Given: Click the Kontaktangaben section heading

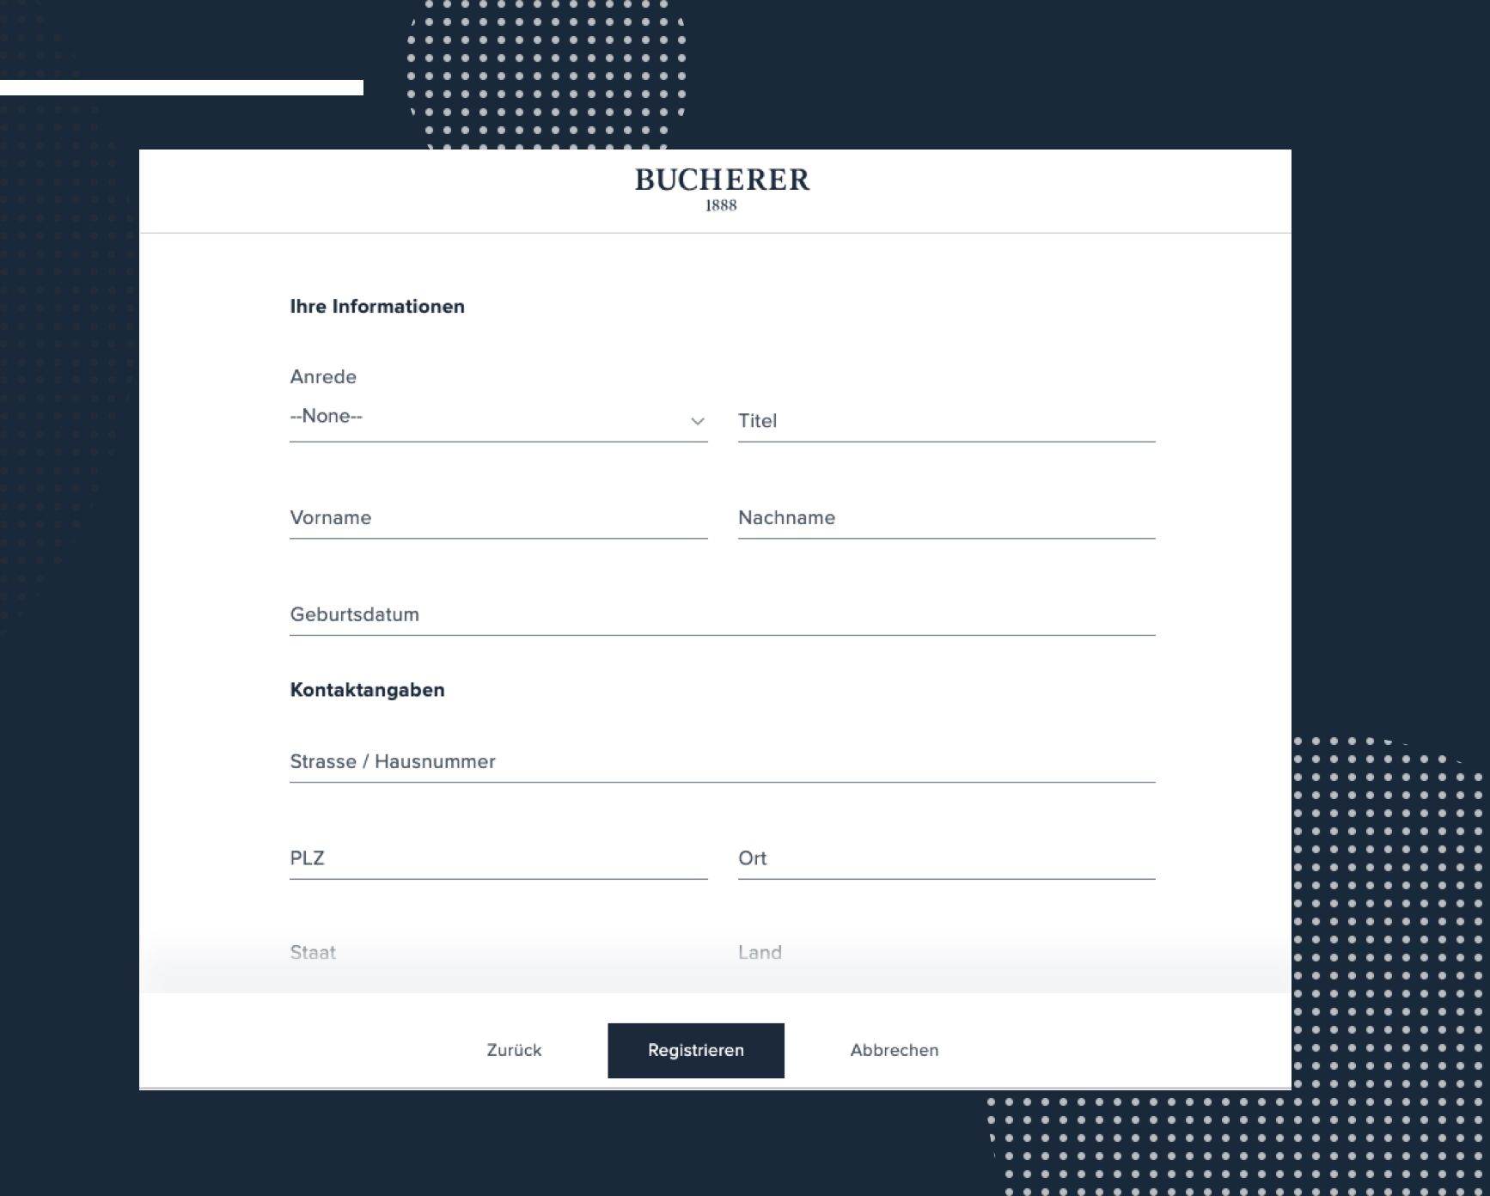Looking at the screenshot, I should (367, 690).
